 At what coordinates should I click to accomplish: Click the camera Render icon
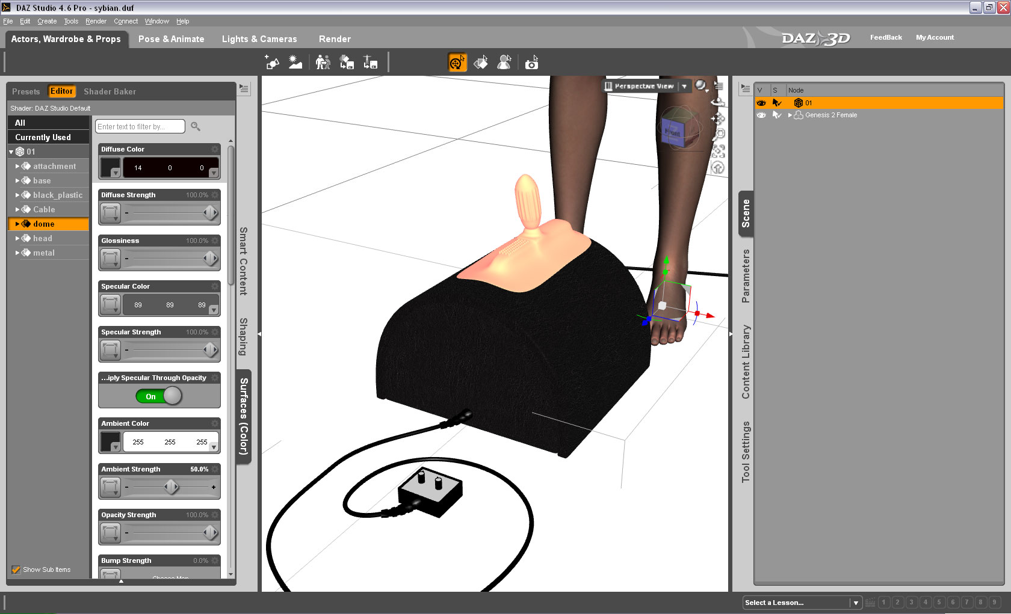pos(531,63)
